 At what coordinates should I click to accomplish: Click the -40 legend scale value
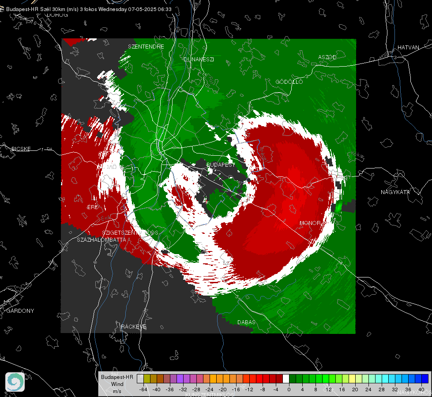(x=157, y=390)
